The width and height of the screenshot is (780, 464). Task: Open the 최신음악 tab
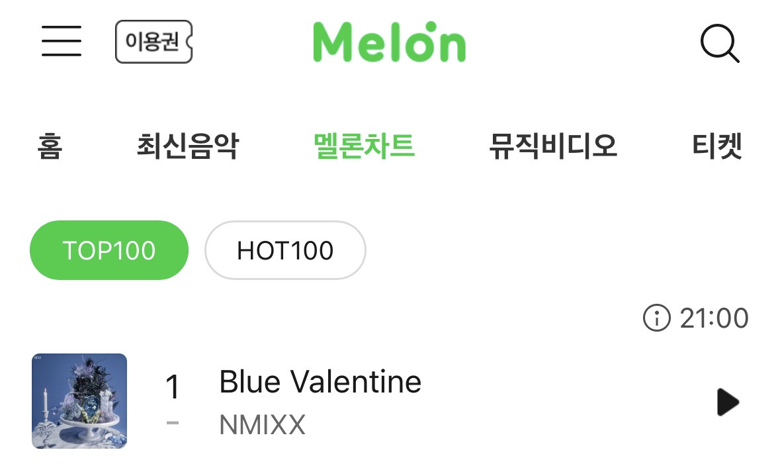click(187, 146)
